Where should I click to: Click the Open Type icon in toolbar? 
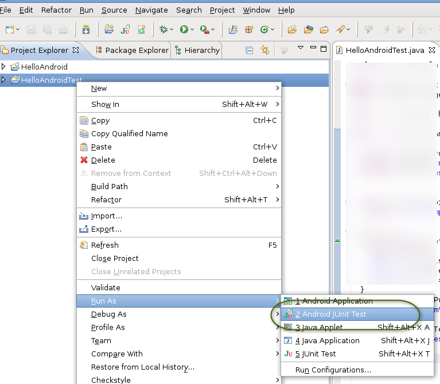click(293, 29)
